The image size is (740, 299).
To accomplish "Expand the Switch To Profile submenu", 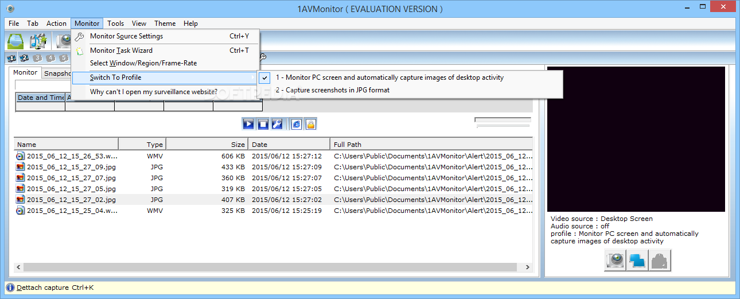I will click(x=165, y=77).
